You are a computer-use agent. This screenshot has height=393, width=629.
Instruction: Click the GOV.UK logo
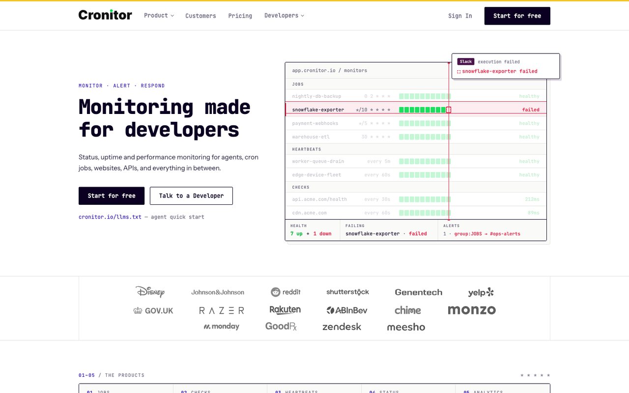point(153,310)
